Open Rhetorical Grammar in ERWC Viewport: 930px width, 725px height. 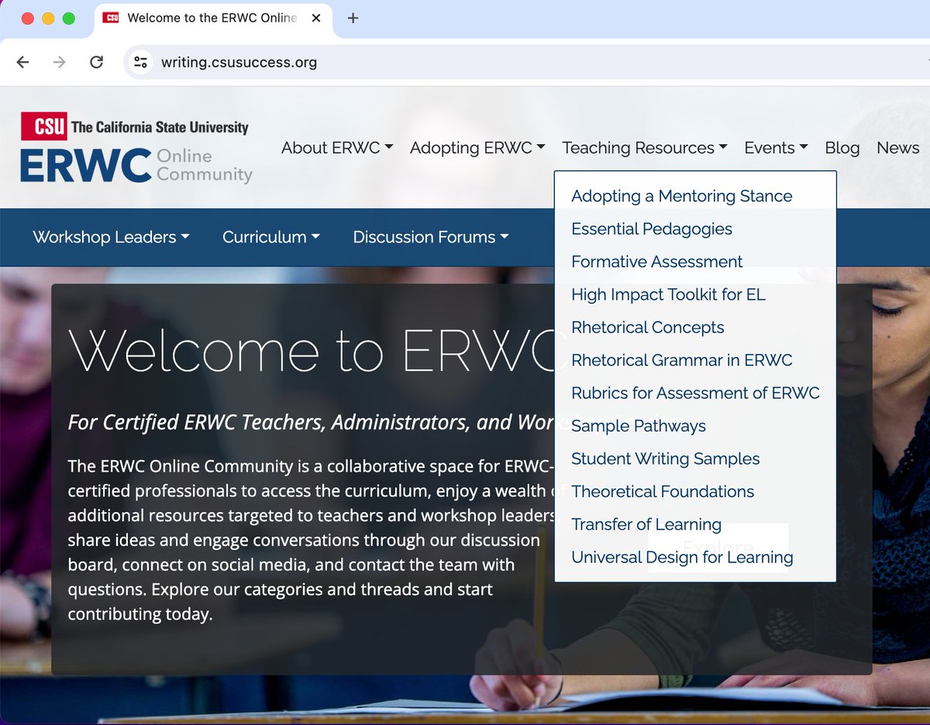[682, 360]
